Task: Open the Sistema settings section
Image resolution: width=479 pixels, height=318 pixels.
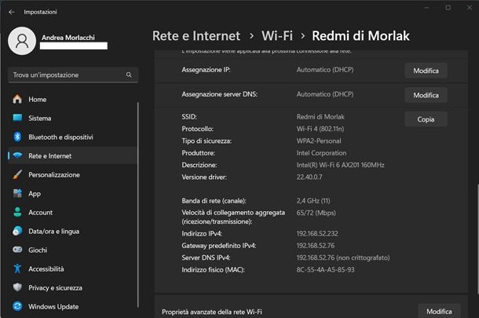Action: 73,118
